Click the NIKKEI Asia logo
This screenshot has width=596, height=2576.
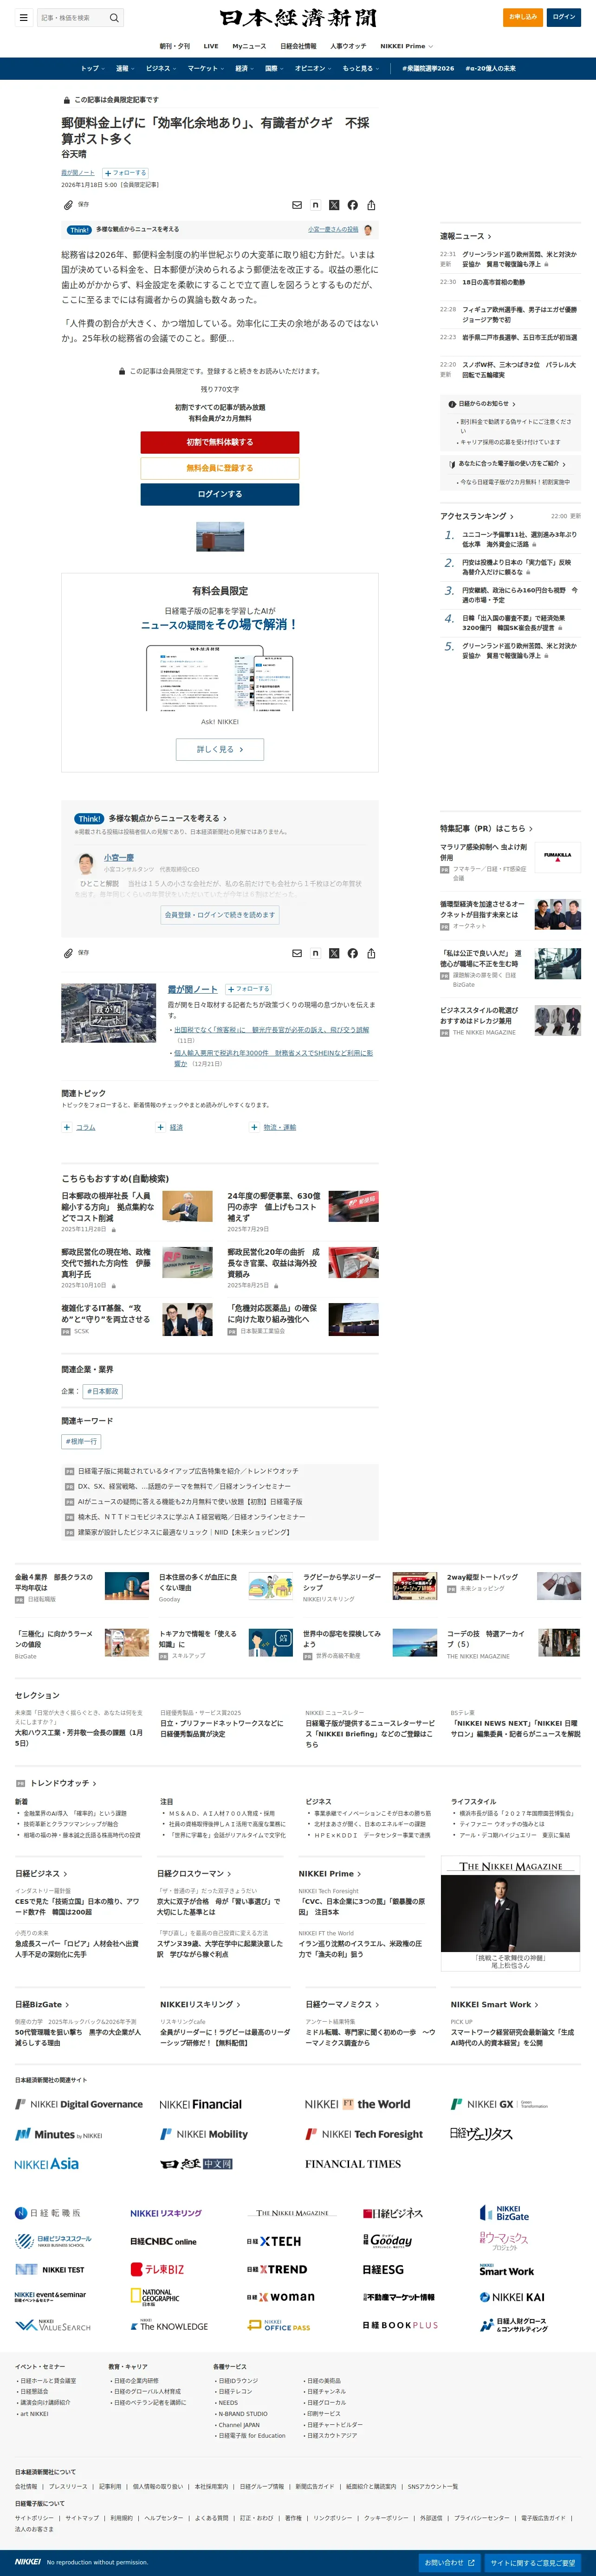point(46,2164)
